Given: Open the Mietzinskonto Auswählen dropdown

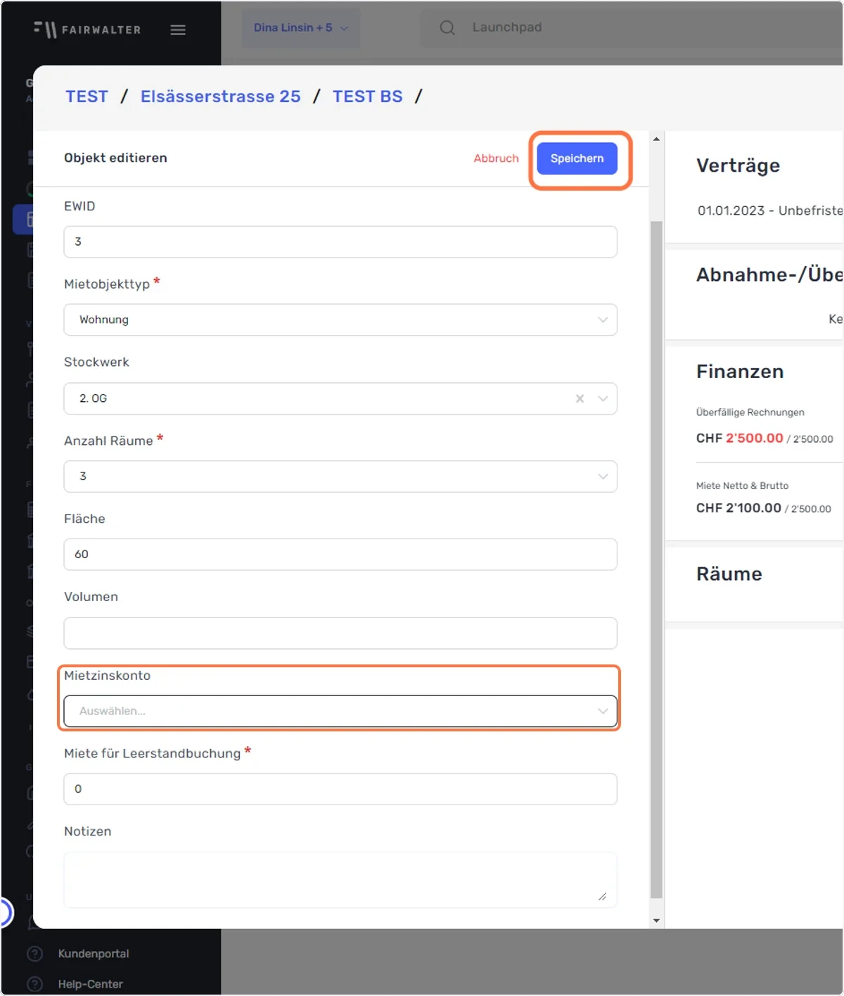Looking at the screenshot, I should tap(340, 711).
